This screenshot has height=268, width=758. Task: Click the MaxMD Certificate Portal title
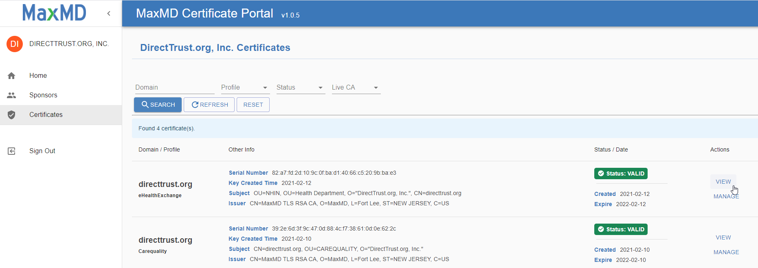[204, 13]
